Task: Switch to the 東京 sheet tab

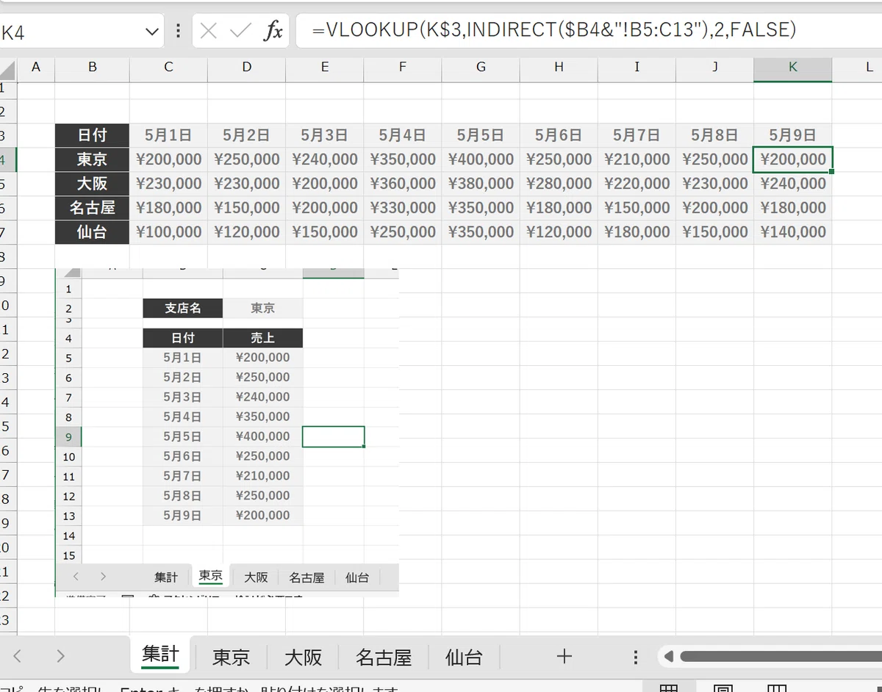Action: coord(232,657)
